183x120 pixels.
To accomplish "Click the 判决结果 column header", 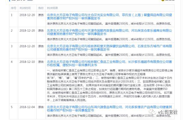I will (x=52, y=8).
